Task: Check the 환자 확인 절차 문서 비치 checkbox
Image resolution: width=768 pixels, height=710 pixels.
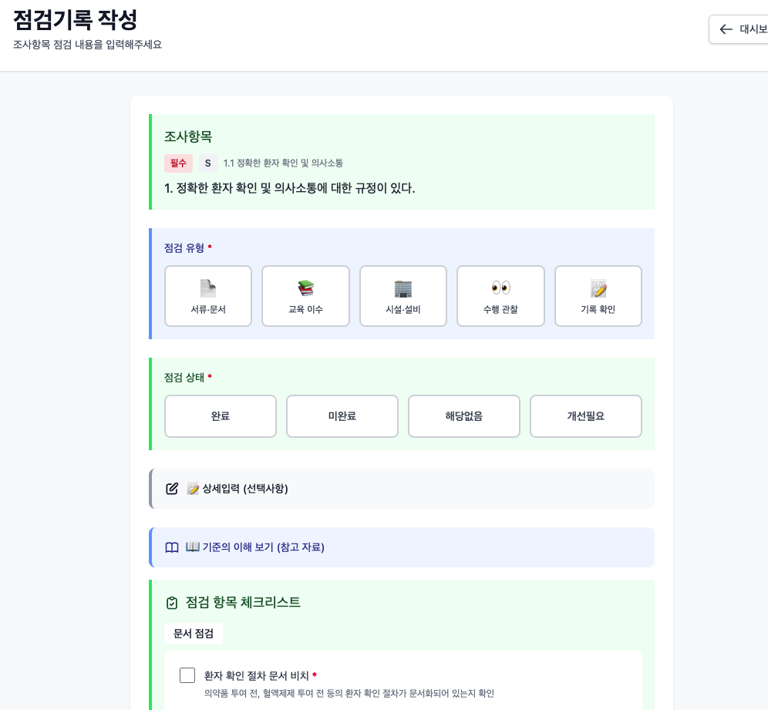Action: pos(187,674)
